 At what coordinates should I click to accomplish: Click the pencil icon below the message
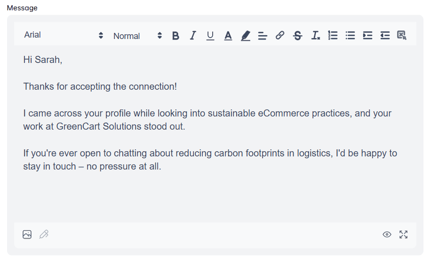tap(44, 234)
